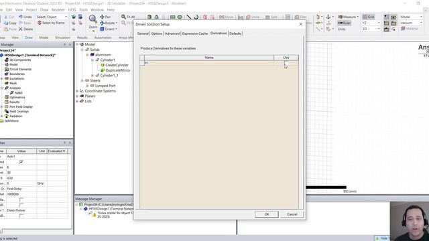Viewport: 429px width, 241px height.
Task: Toggle the Grid display
Action: [x=368, y=17]
